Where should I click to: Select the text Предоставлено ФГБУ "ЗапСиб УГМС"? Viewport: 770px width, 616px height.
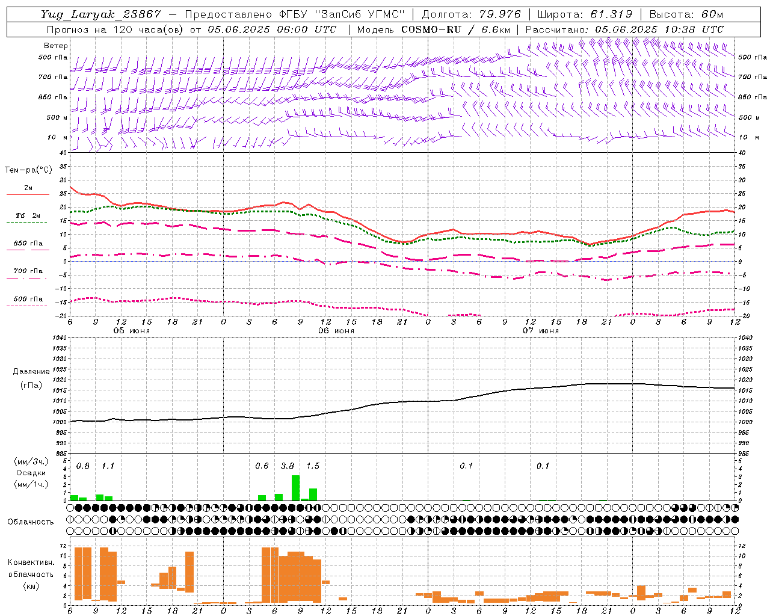(295, 14)
